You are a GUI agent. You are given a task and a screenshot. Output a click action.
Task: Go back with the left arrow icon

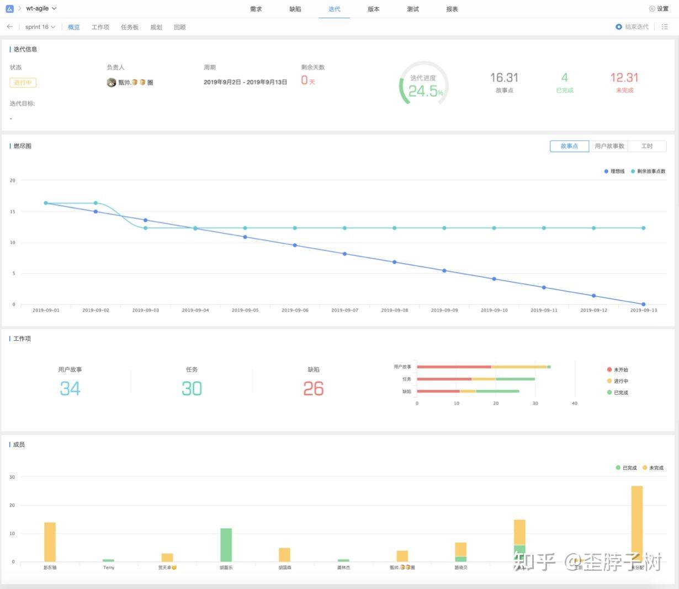[10, 26]
